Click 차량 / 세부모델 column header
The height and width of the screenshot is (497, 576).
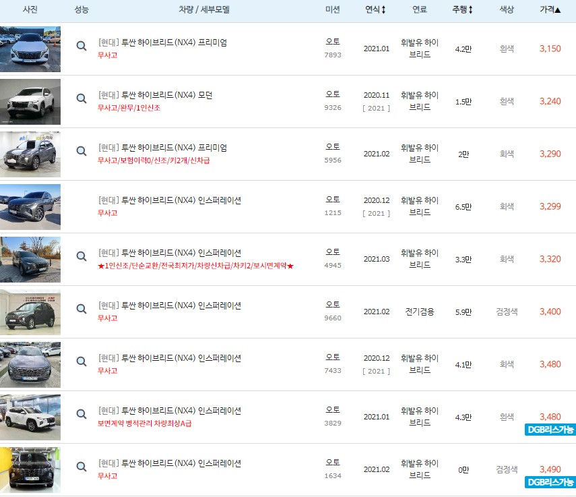[x=204, y=9]
